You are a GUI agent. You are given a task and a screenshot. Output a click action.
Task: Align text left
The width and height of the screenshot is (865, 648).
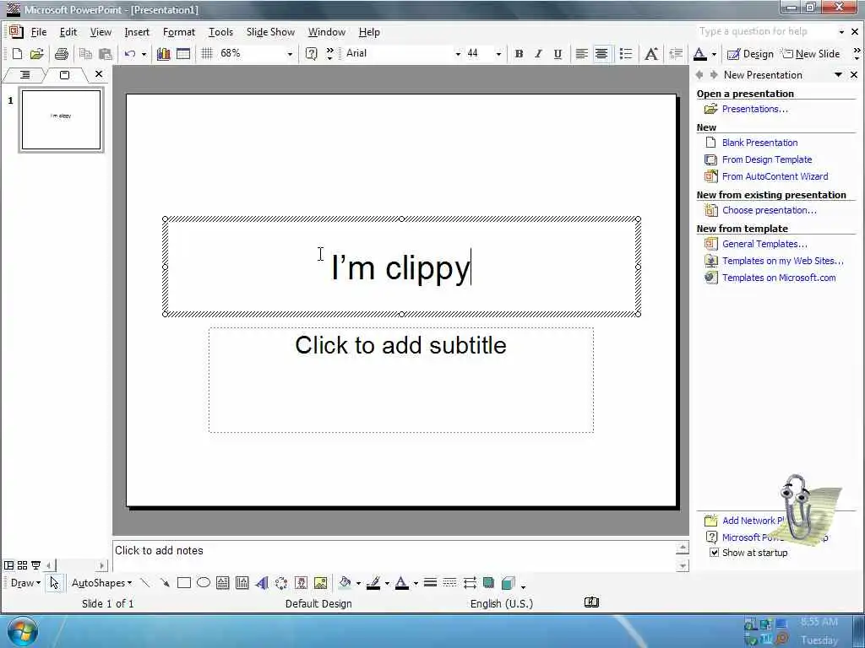(x=581, y=53)
